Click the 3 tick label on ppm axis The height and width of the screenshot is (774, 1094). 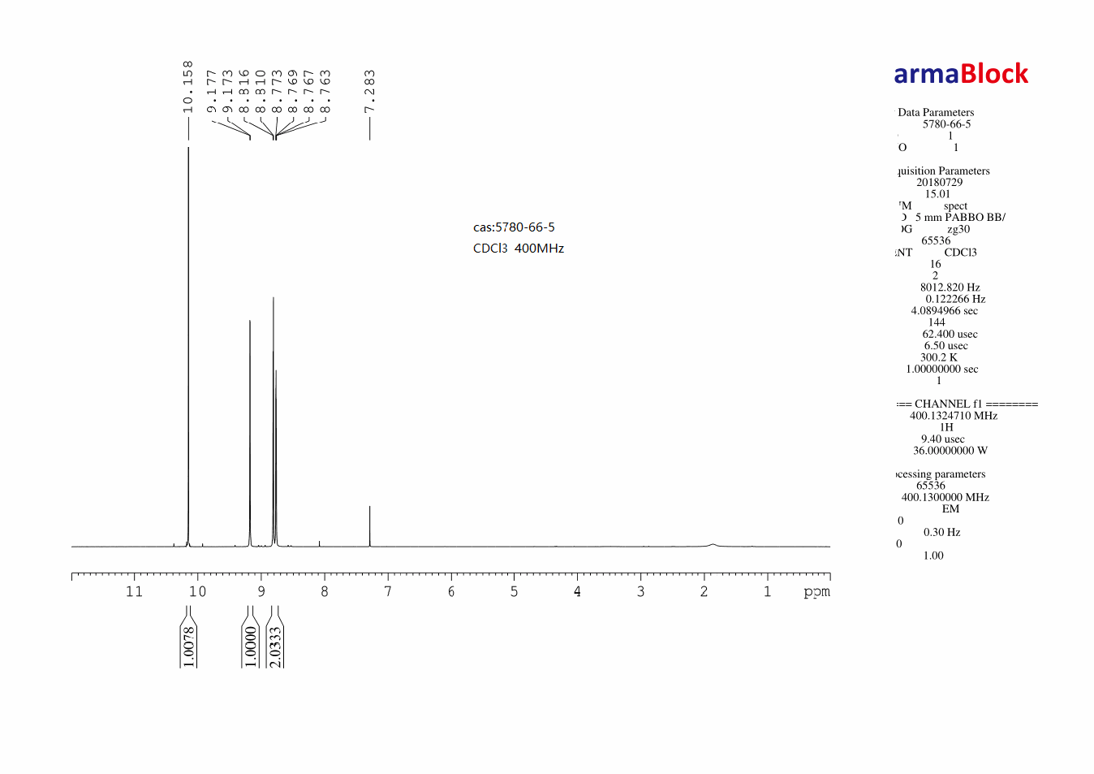(640, 591)
